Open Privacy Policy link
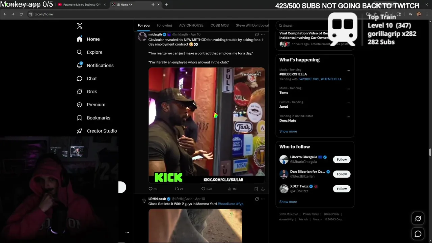This screenshot has height=243, width=432. [x=311, y=214]
